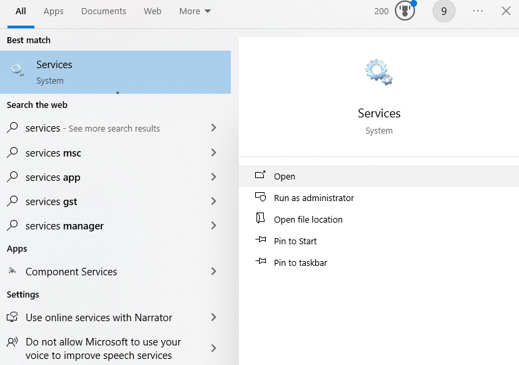Select Pin to Start option
Image resolution: width=519 pixels, height=365 pixels.
[295, 241]
